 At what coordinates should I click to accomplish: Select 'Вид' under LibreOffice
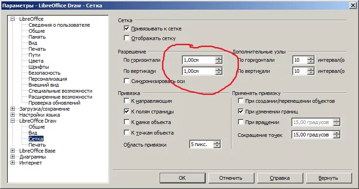click(33, 43)
